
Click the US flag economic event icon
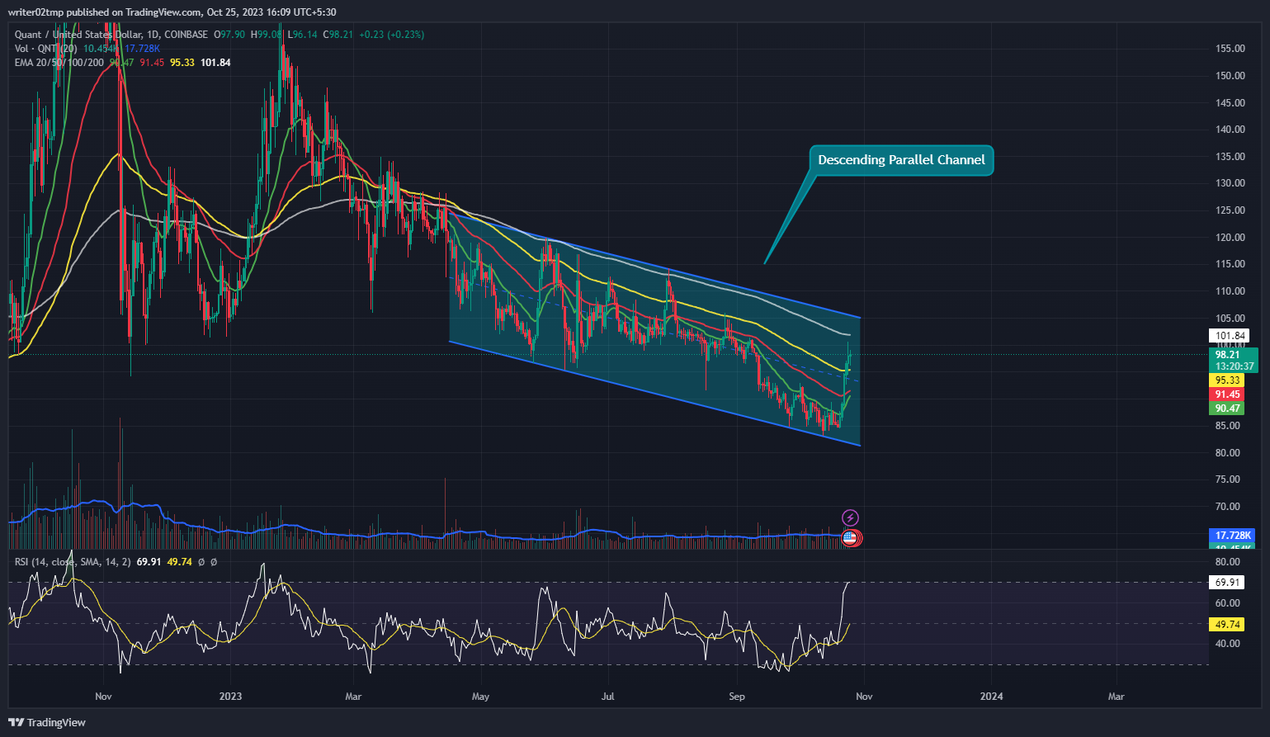[848, 537]
